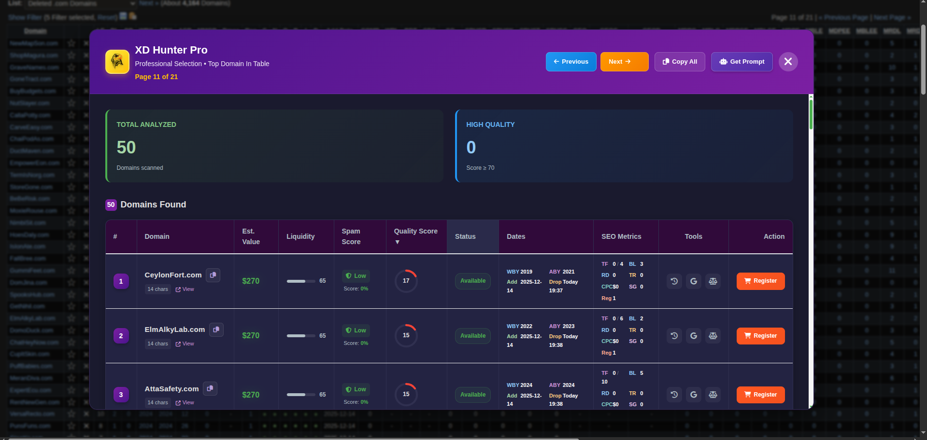Click the liquidity bar for CeylonFort.com

299,281
